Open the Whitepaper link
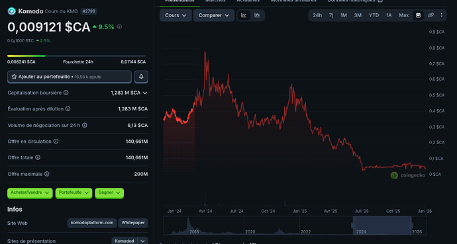Screen dimensions: 457x244 pos(133,223)
